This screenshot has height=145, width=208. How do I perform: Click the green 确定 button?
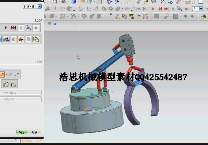click(22, 132)
